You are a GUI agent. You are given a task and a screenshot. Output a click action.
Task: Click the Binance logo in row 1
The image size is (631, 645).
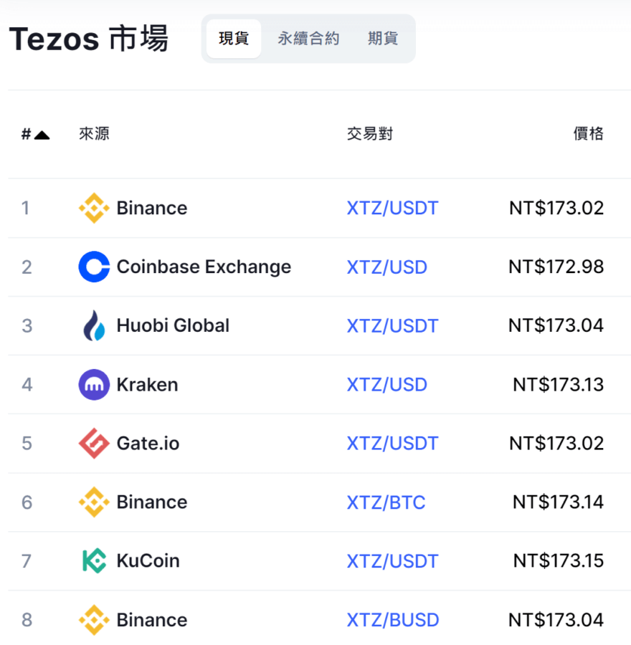pos(94,208)
